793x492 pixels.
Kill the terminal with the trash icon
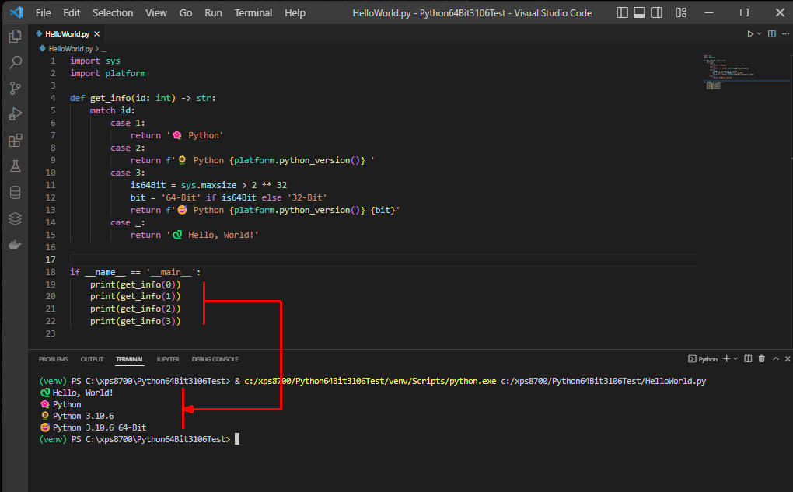point(762,358)
